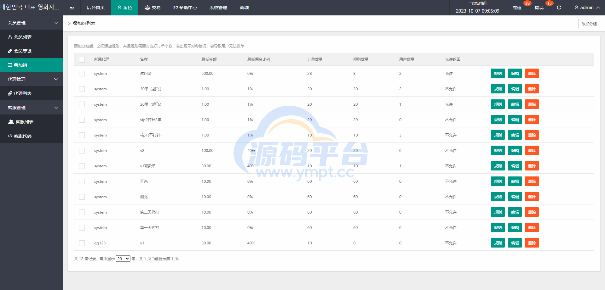Toggle the select-all checkbox in table header
Viewport: 605px width, 290px height.
[82, 59]
